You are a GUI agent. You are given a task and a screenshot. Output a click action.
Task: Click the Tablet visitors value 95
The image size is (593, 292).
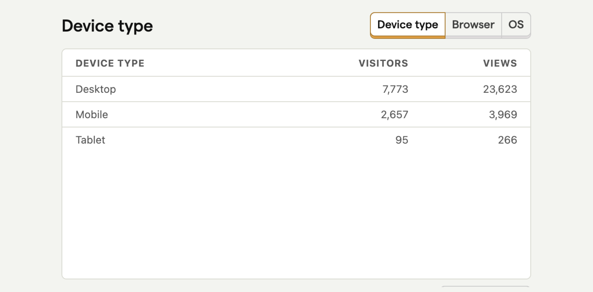(402, 140)
